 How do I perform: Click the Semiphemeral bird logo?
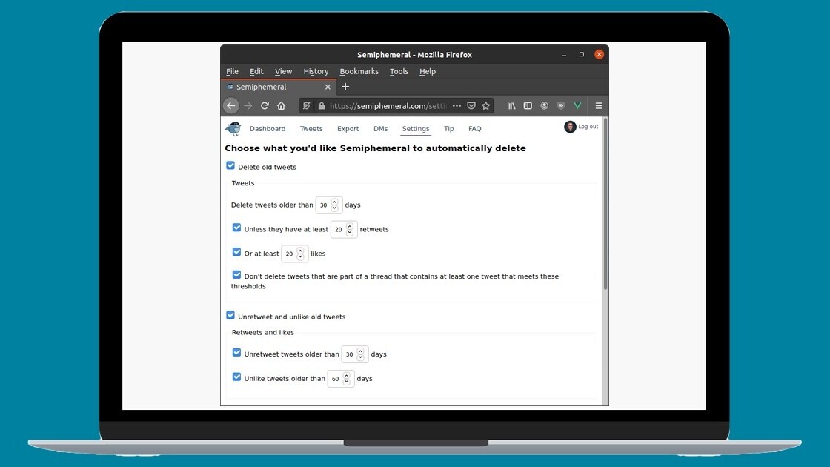pyautogui.click(x=233, y=129)
